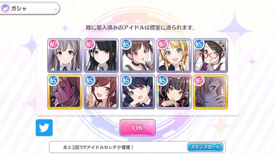This screenshot has height=154, width=275.
Task: Select the gray-haired idol card thumbnail
Action: [65, 56]
